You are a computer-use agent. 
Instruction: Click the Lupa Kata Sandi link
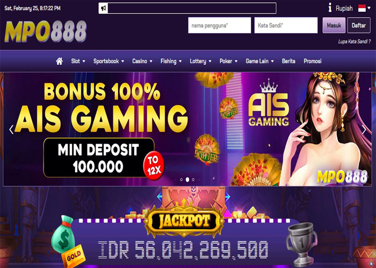point(354,41)
